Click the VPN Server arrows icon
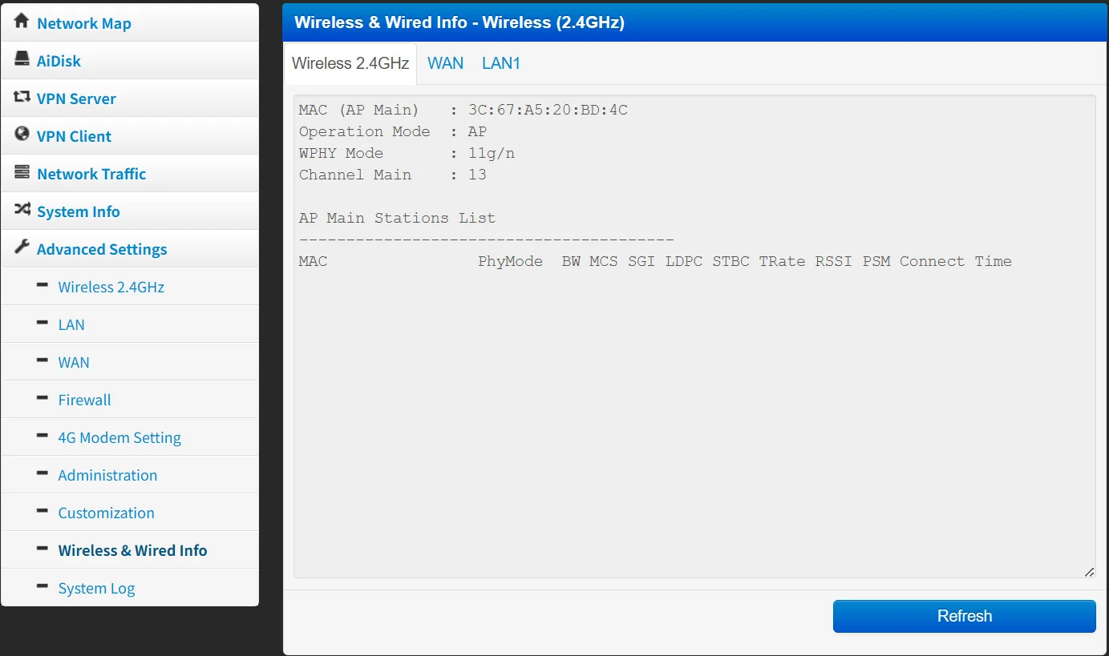The width and height of the screenshot is (1109, 656). (x=22, y=97)
